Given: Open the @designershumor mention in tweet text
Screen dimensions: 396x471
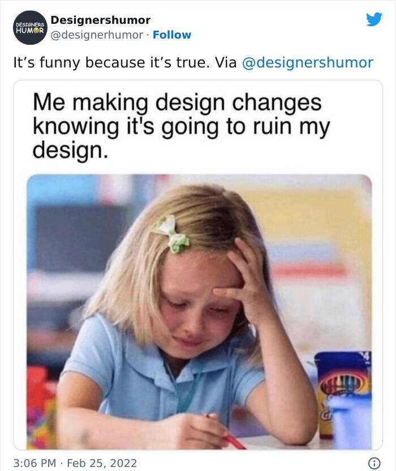Looking at the screenshot, I should (308, 62).
